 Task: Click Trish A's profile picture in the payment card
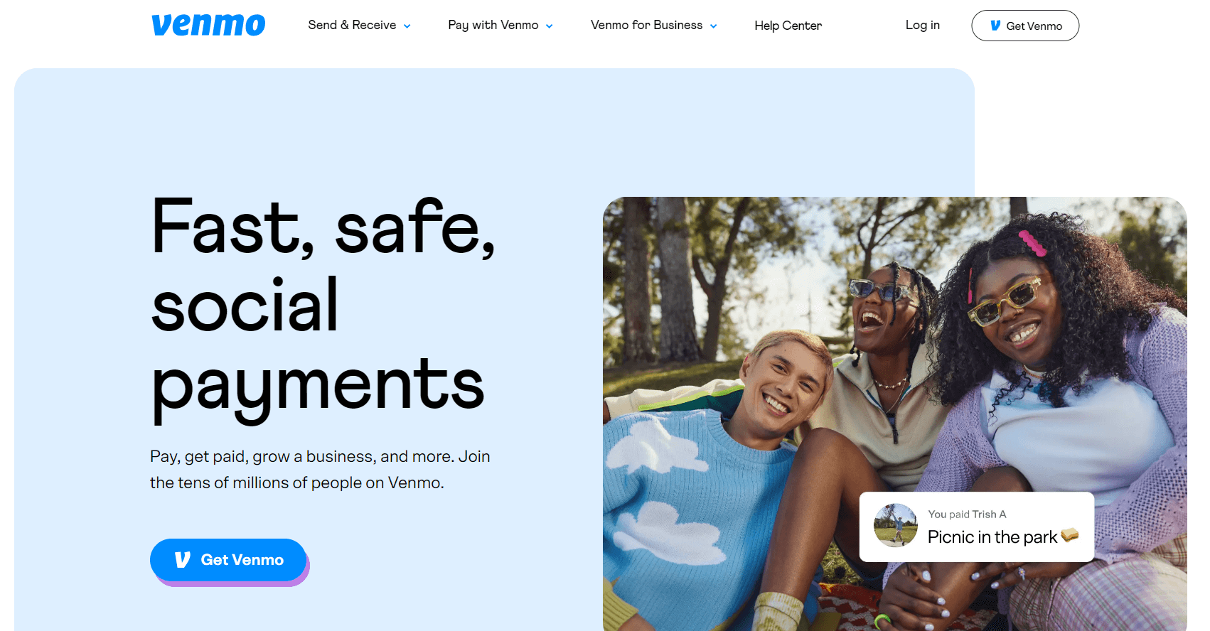click(x=896, y=526)
